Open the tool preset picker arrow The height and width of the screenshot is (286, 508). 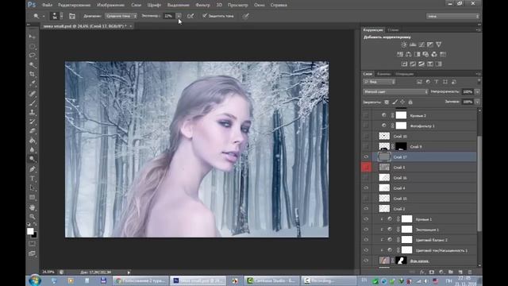point(44,16)
